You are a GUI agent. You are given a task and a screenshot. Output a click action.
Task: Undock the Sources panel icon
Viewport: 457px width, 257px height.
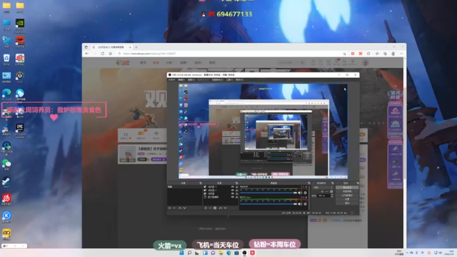click(x=237, y=183)
